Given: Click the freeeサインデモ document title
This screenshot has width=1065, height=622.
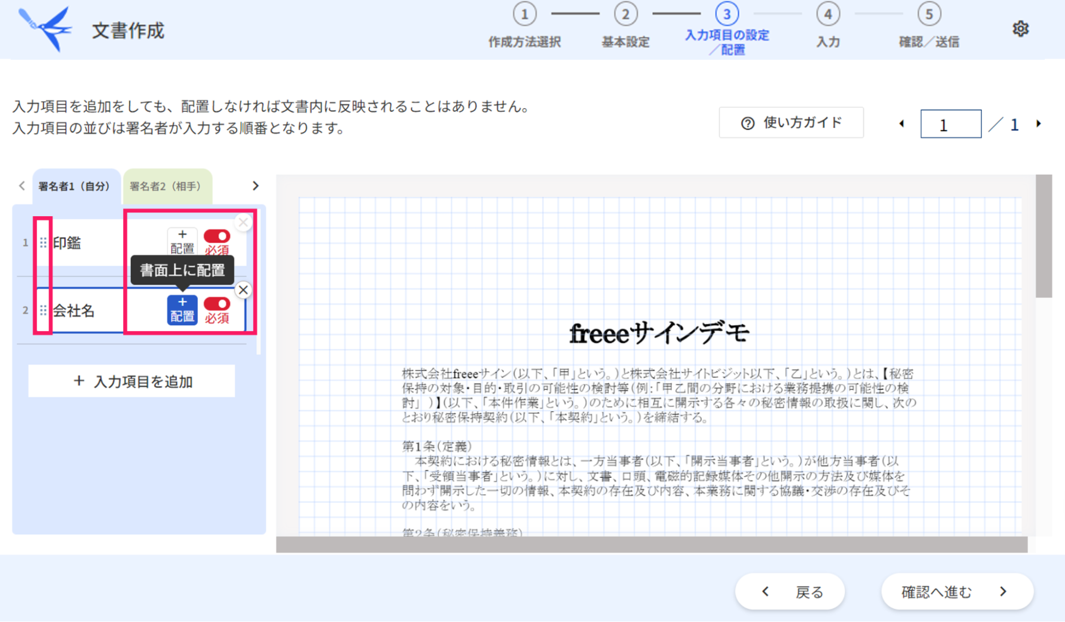Looking at the screenshot, I should (x=660, y=334).
